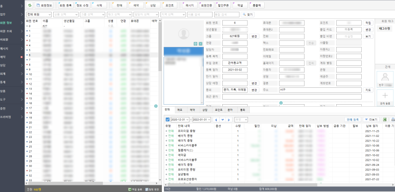Open the 전체 회원 dropdown
Viewport: 395px width, 192px height.
pos(39,15)
